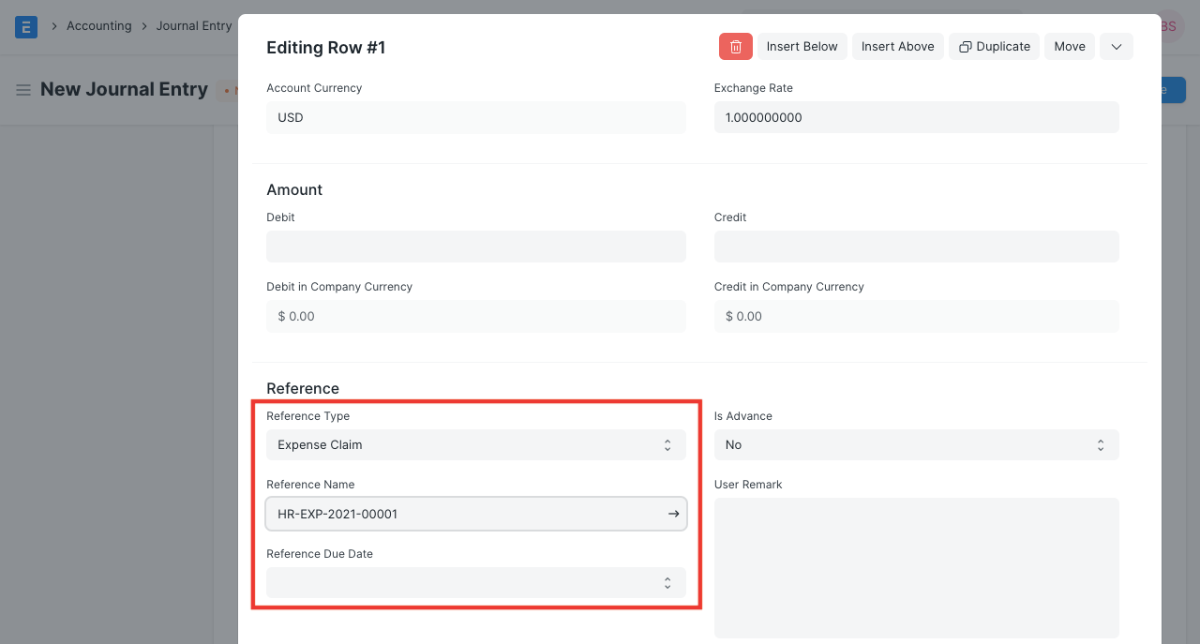1200x644 pixels.
Task: Open Accounting breadcrumb link
Action: (98, 26)
